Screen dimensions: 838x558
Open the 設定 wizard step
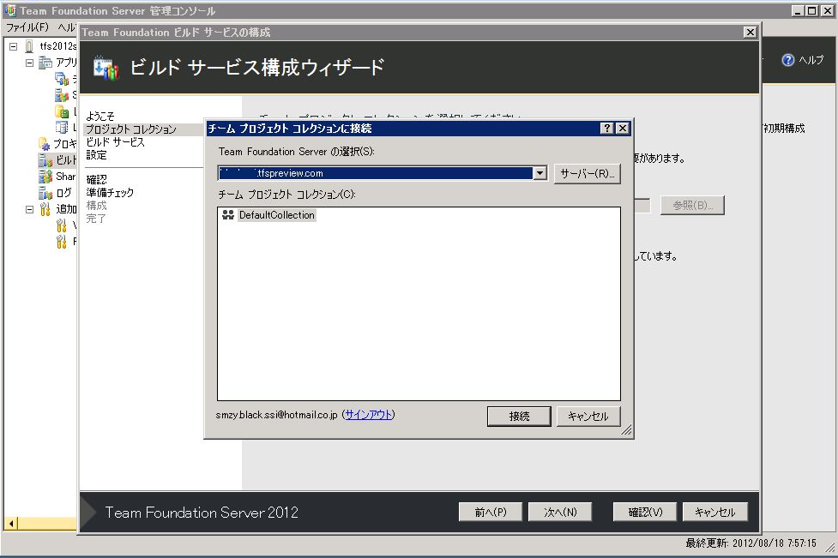(96, 155)
